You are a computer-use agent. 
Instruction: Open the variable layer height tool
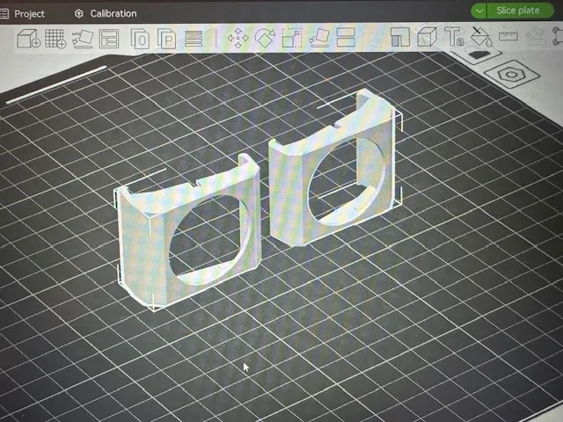click(x=194, y=39)
